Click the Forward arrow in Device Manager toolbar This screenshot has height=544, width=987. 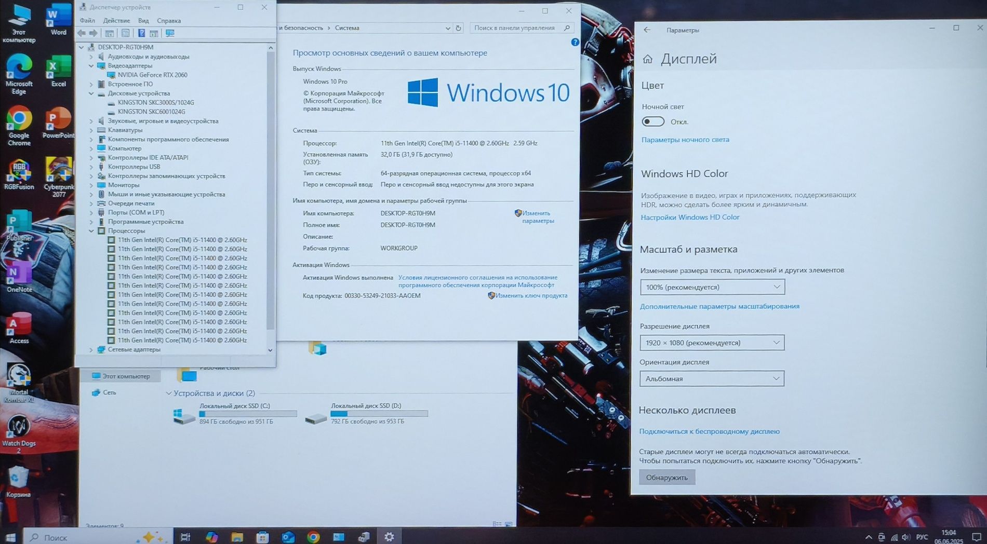[x=94, y=33]
